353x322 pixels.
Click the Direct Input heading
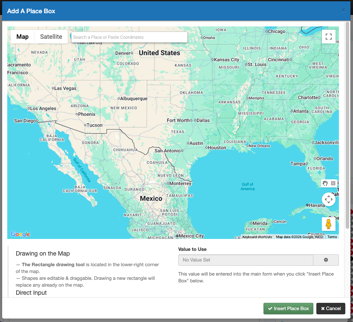31,293
